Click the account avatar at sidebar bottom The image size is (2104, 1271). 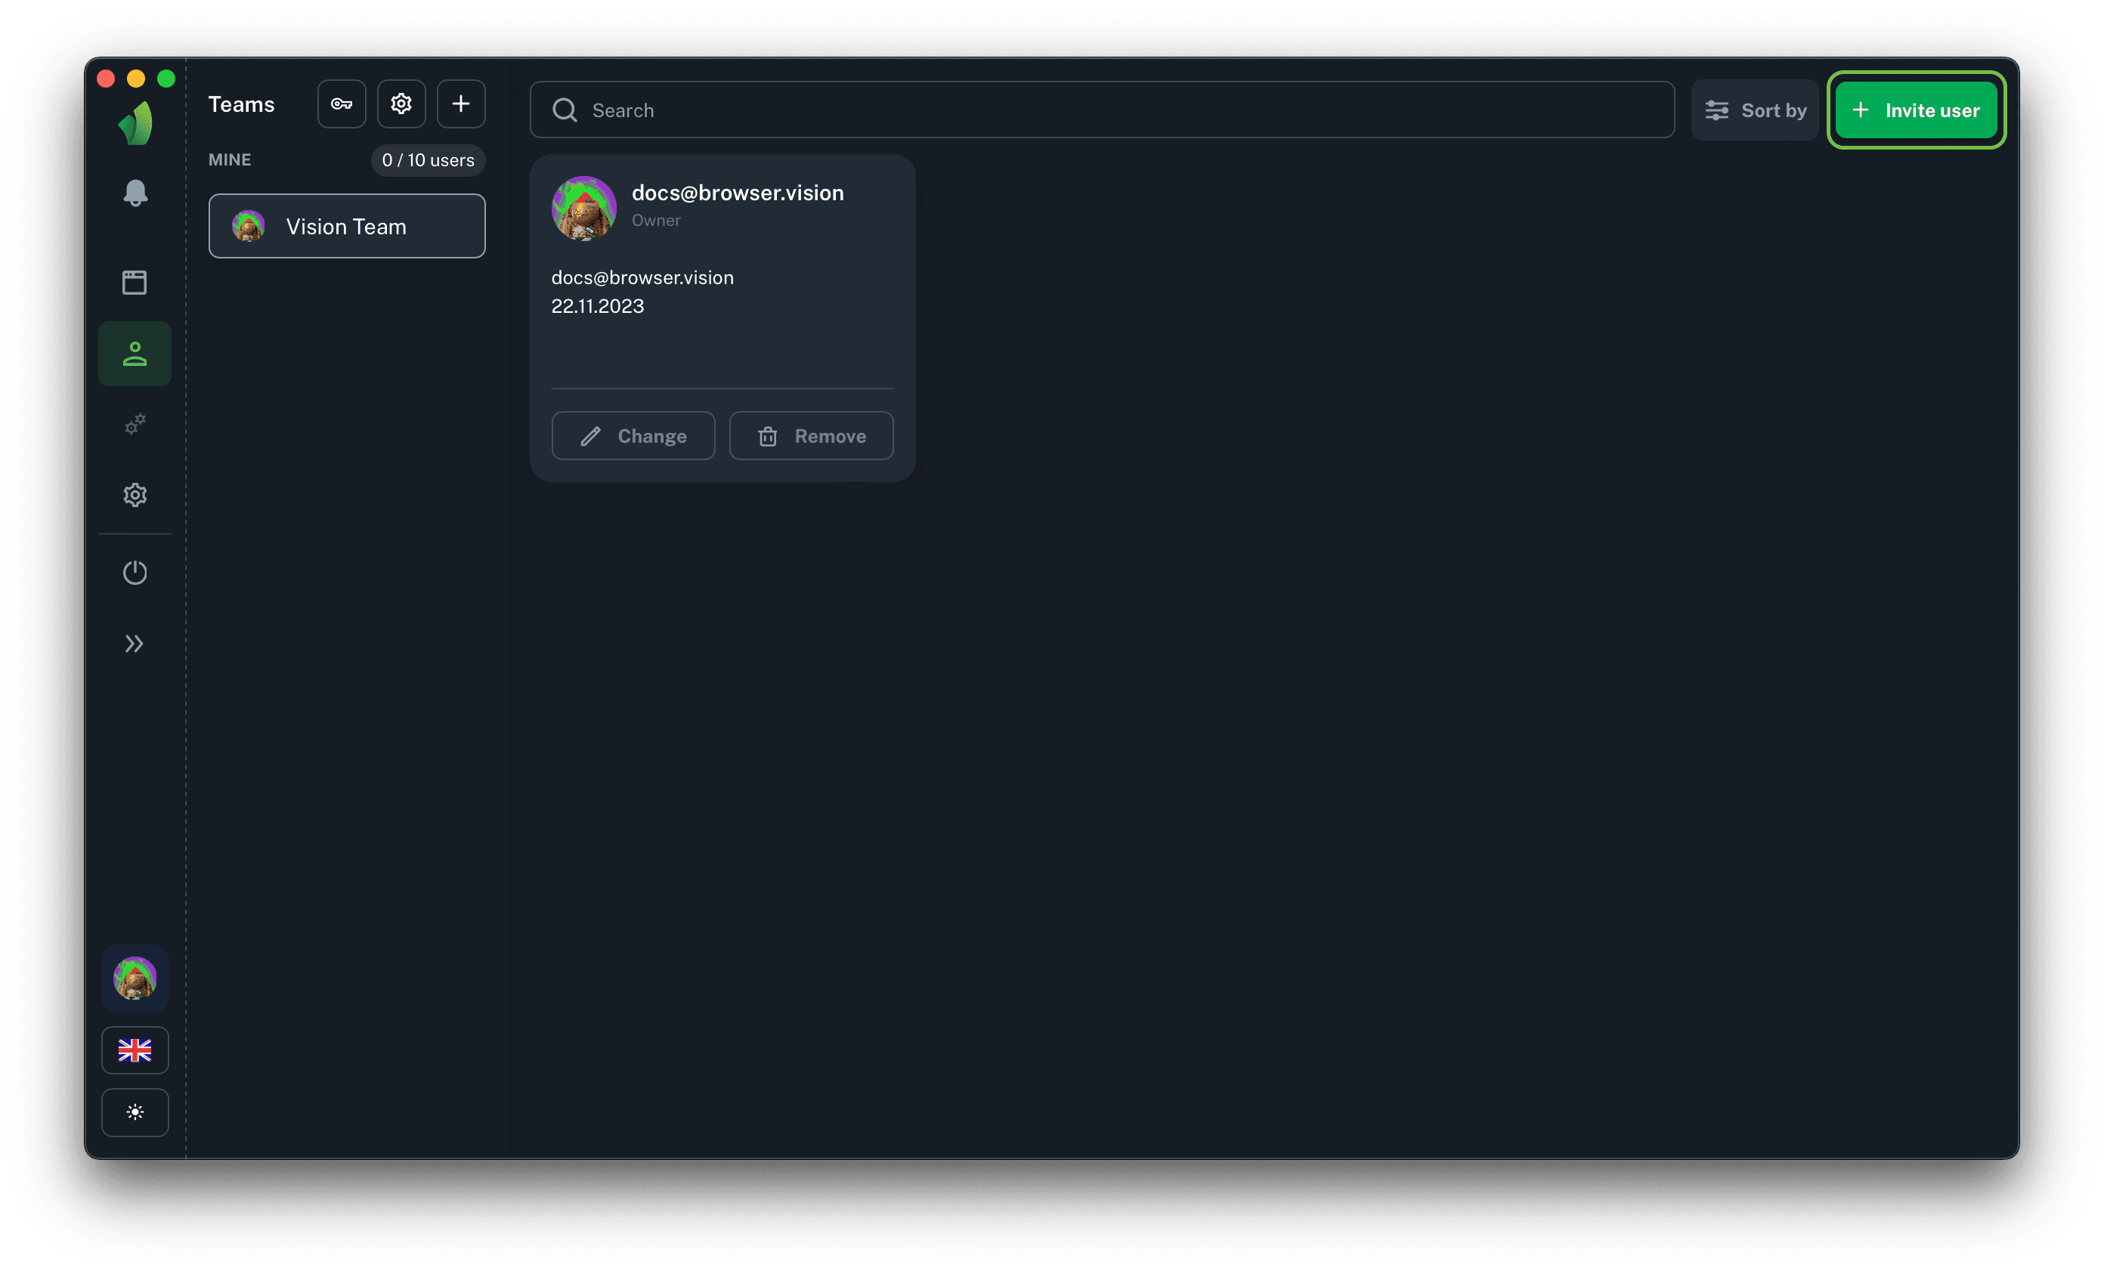pos(135,979)
